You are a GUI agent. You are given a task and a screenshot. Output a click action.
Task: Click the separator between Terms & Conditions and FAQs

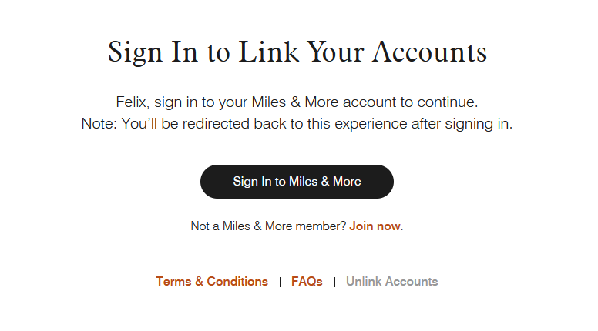tap(280, 282)
